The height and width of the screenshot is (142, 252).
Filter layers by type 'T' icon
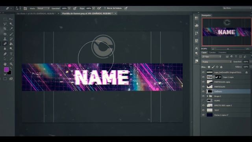point(236,56)
